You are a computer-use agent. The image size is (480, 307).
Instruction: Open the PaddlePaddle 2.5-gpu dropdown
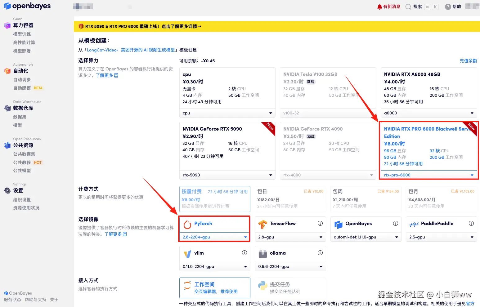442,237
